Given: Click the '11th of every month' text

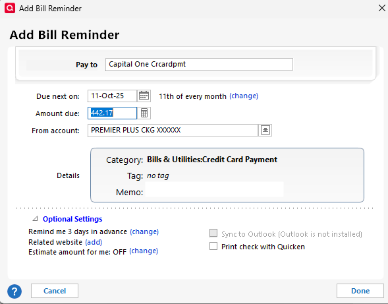Looking at the screenshot, I should [x=192, y=96].
